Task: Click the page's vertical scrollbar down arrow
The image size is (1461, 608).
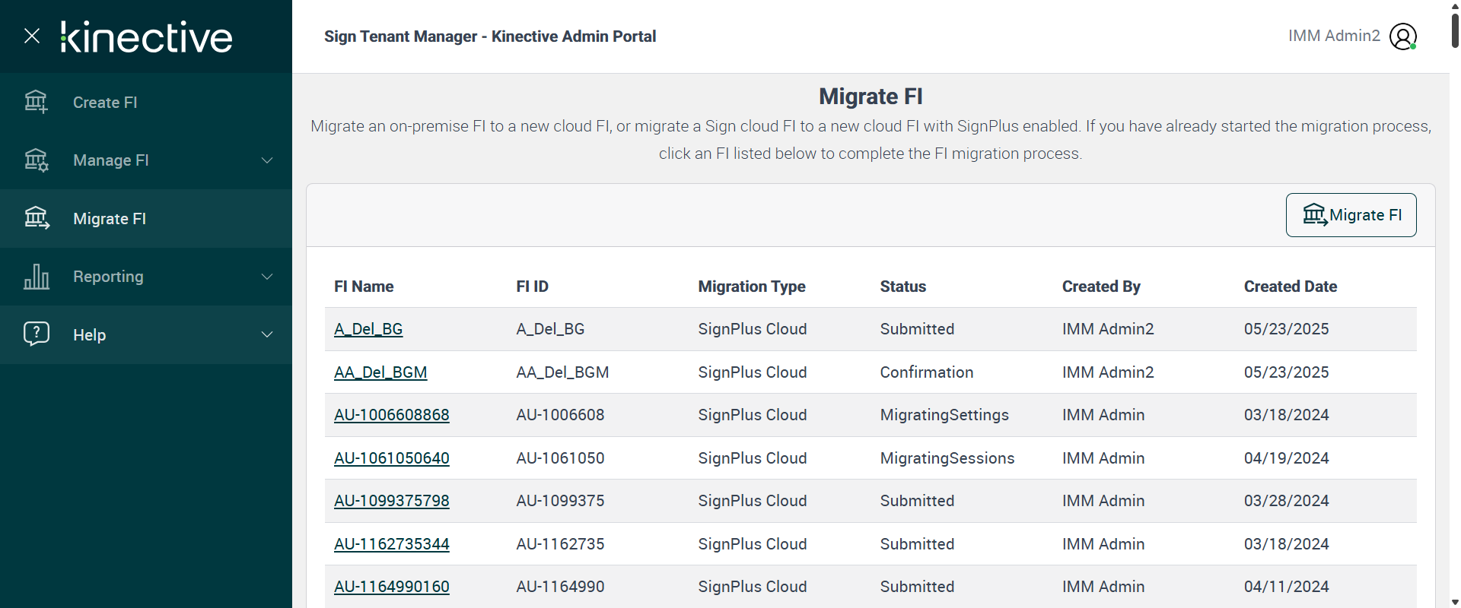Action: click(1455, 602)
